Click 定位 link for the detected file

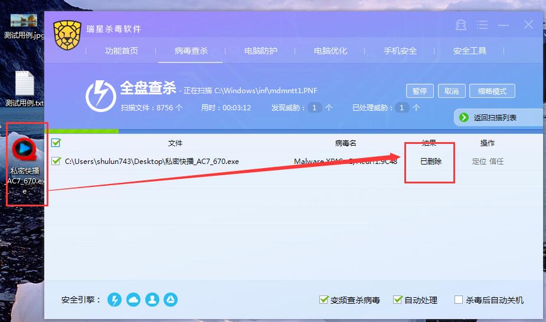pos(479,162)
